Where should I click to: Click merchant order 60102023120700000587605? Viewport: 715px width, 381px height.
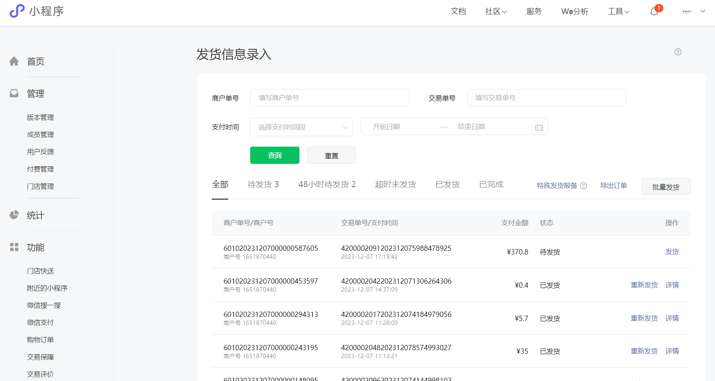[271, 248]
